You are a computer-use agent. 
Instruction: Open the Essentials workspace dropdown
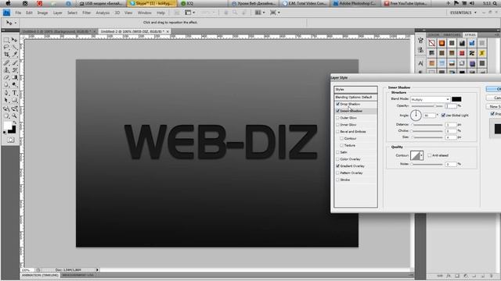coord(463,12)
